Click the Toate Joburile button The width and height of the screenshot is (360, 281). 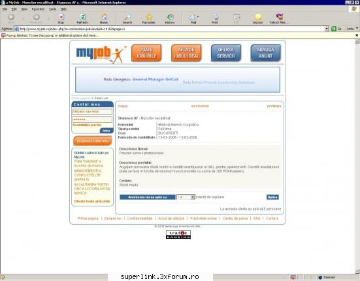(146, 53)
